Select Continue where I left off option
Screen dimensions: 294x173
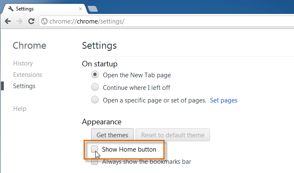(95, 87)
